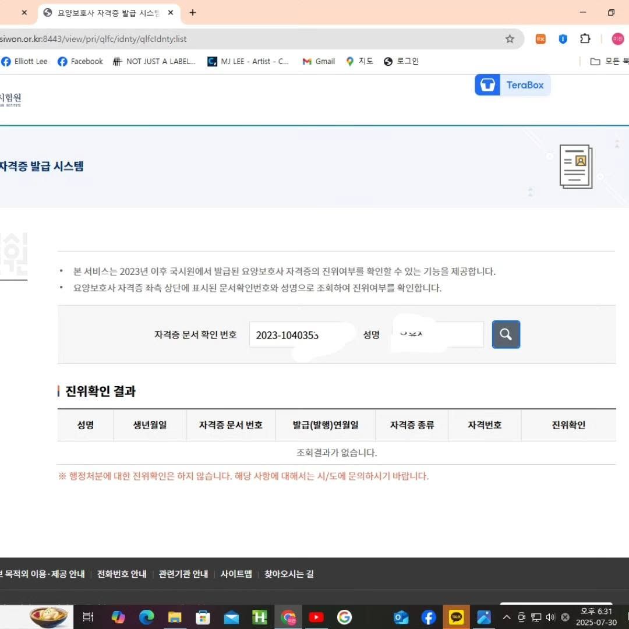
Task: Open the Chrome extensions puzzle icon
Action: click(x=585, y=38)
